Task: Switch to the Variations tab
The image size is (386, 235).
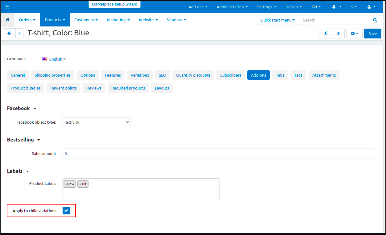Action: point(140,75)
